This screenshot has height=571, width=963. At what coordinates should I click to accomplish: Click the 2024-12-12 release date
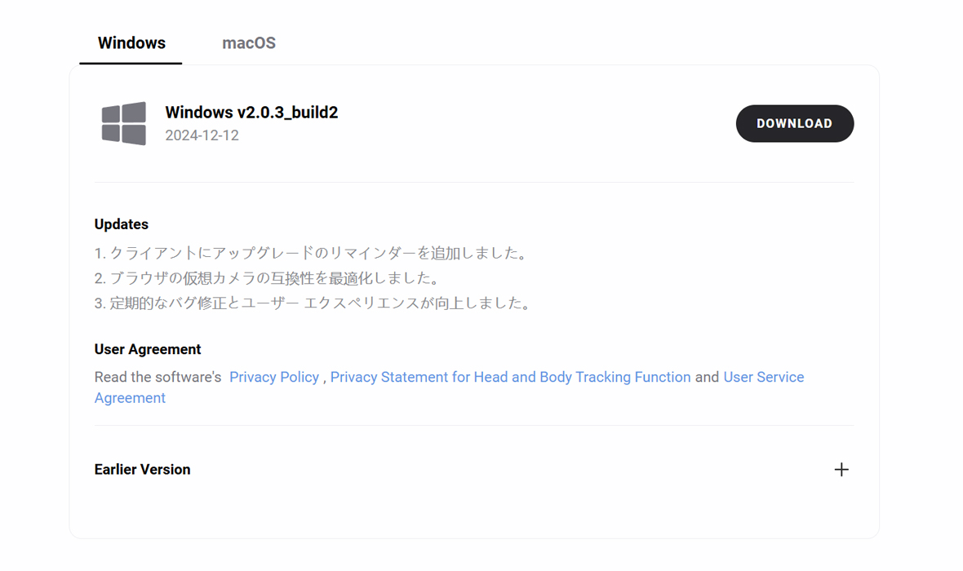(202, 135)
